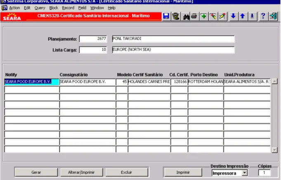The image size is (281, 180).
Task: Click the Modelo Certif code 45 cell
Action: pyautogui.click(x=122, y=82)
